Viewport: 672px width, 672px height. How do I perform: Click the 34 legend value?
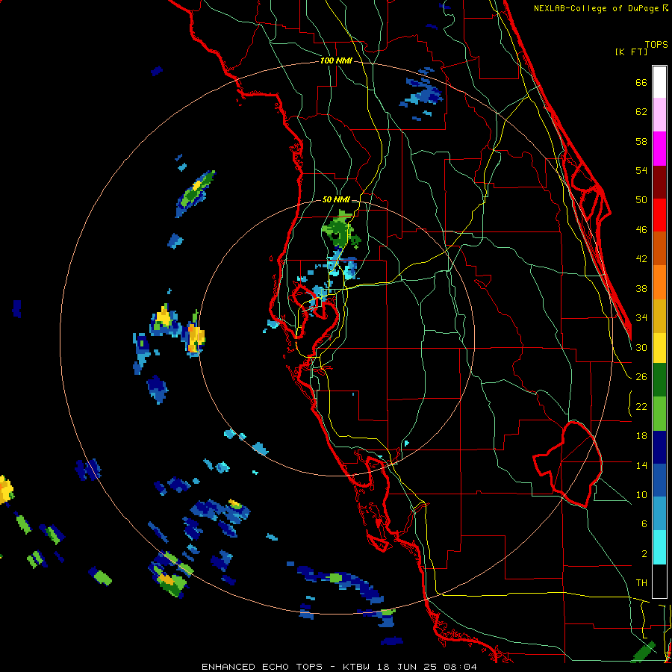tap(641, 318)
